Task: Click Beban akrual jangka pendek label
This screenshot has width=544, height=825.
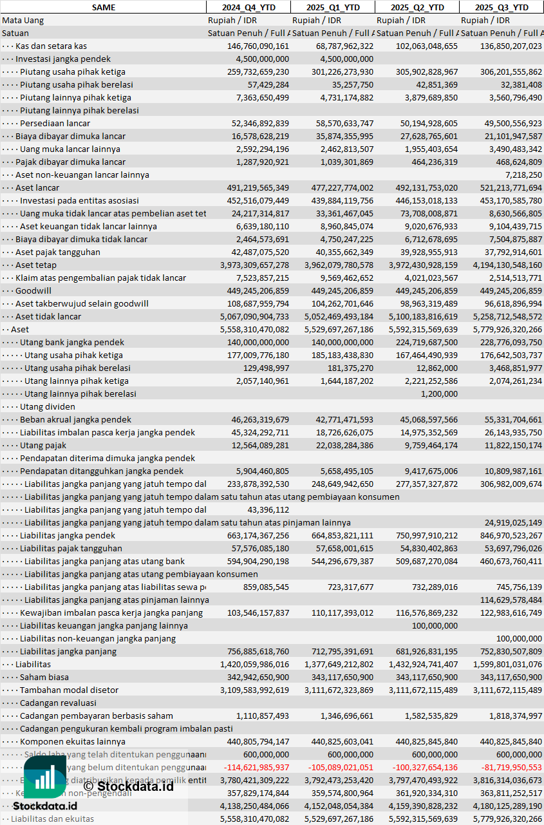Action: point(75,419)
